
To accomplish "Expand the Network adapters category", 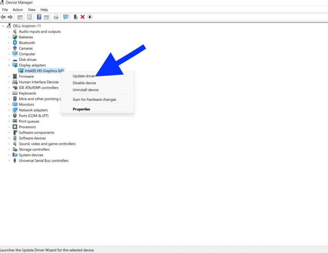I will click(9, 110).
